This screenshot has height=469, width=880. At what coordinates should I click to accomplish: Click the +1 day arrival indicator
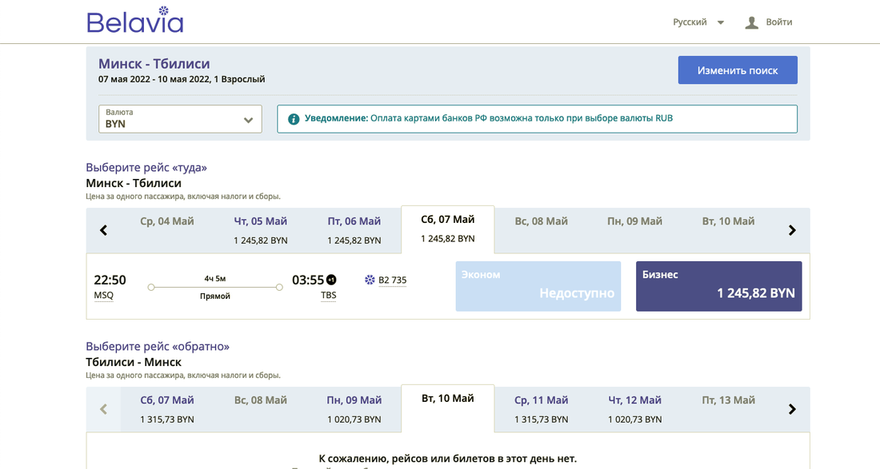pos(331,280)
